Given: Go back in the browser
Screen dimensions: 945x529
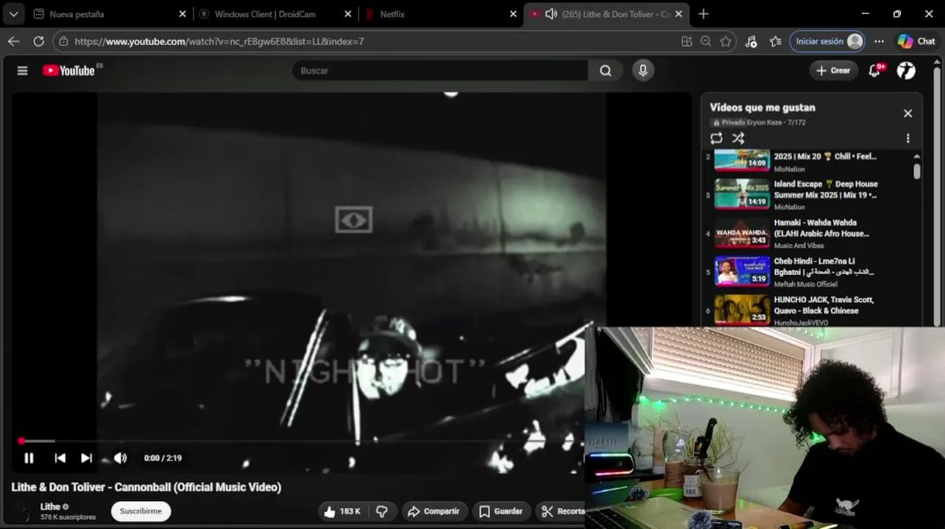Looking at the screenshot, I should 13,41.
